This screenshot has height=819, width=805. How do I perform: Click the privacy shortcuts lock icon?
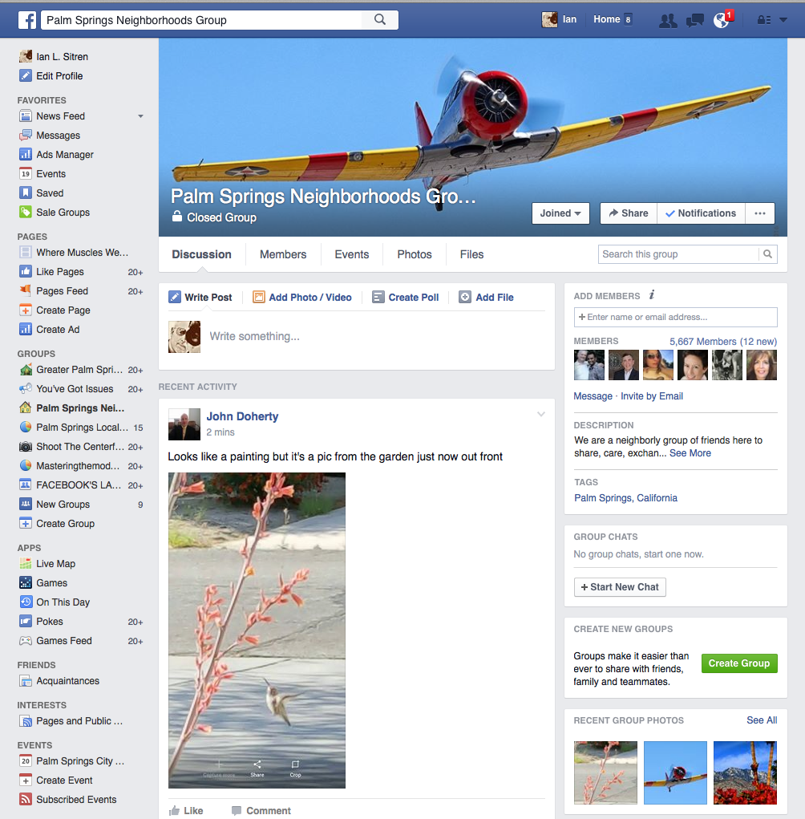tap(764, 20)
